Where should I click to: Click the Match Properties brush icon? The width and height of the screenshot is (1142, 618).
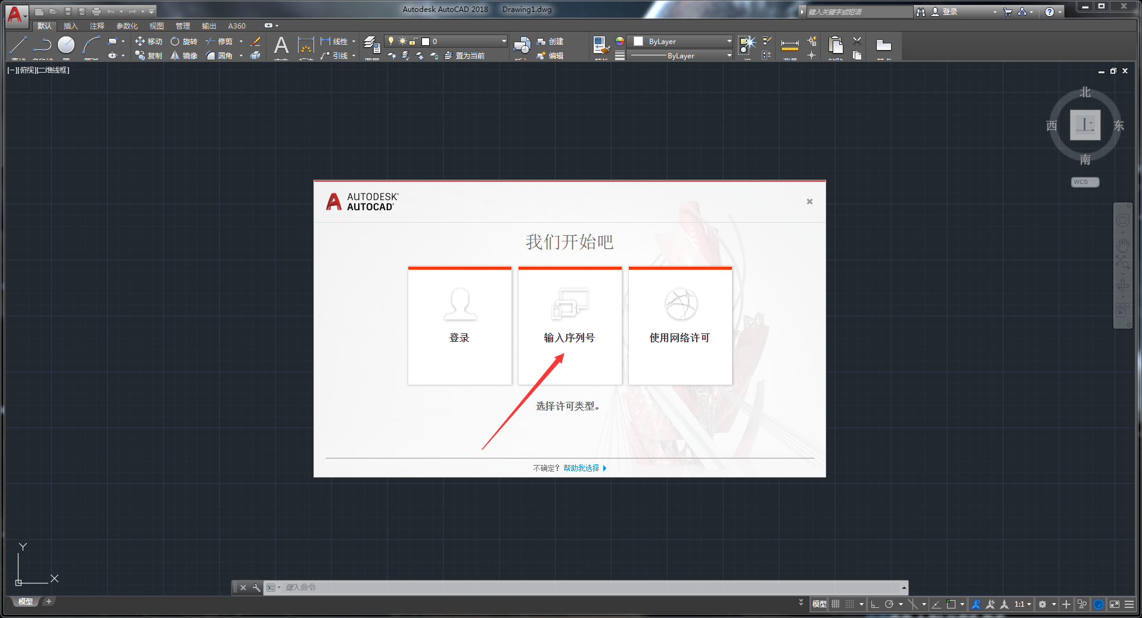coord(601,45)
